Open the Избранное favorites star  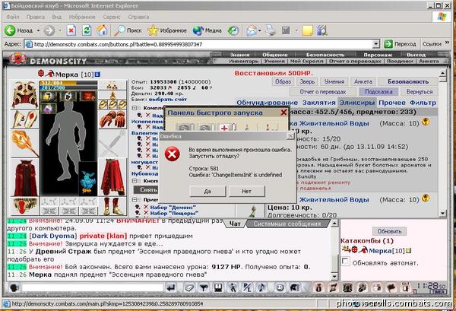(167, 30)
